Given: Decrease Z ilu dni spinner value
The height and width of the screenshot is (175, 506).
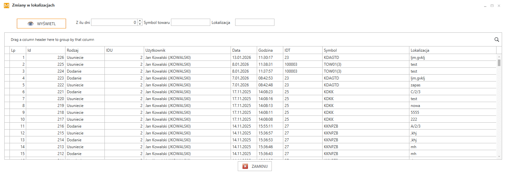Looking at the screenshot, I should 140,24.
